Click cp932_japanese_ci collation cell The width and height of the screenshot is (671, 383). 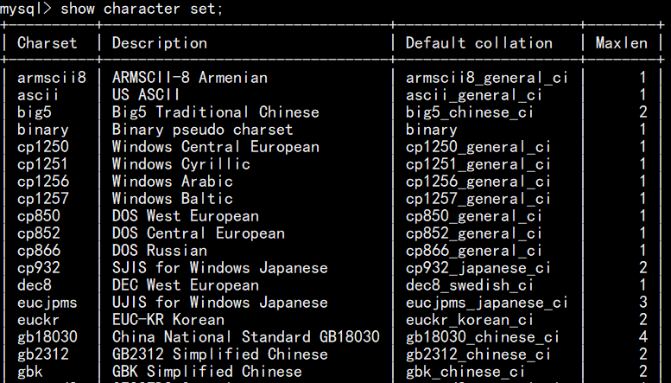click(x=478, y=268)
